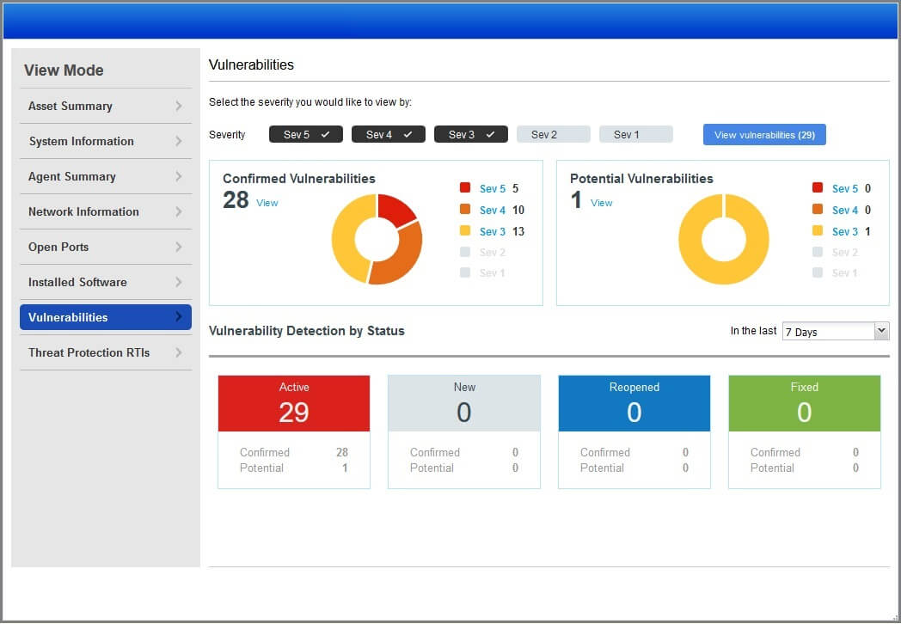Image resolution: width=901 pixels, height=624 pixels.
Task: Click greyed Sev 2 swatch in Potential legend
Action: coord(818,252)
